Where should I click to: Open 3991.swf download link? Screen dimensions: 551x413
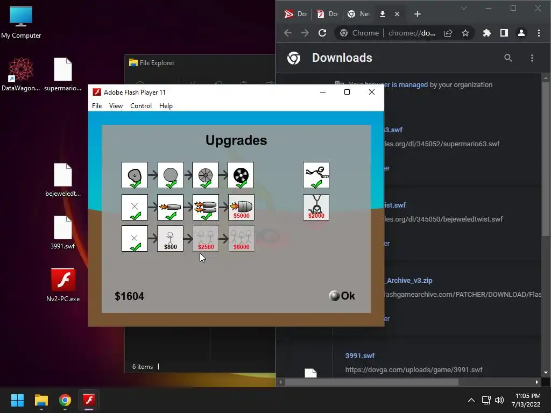(x=360, y=355)
